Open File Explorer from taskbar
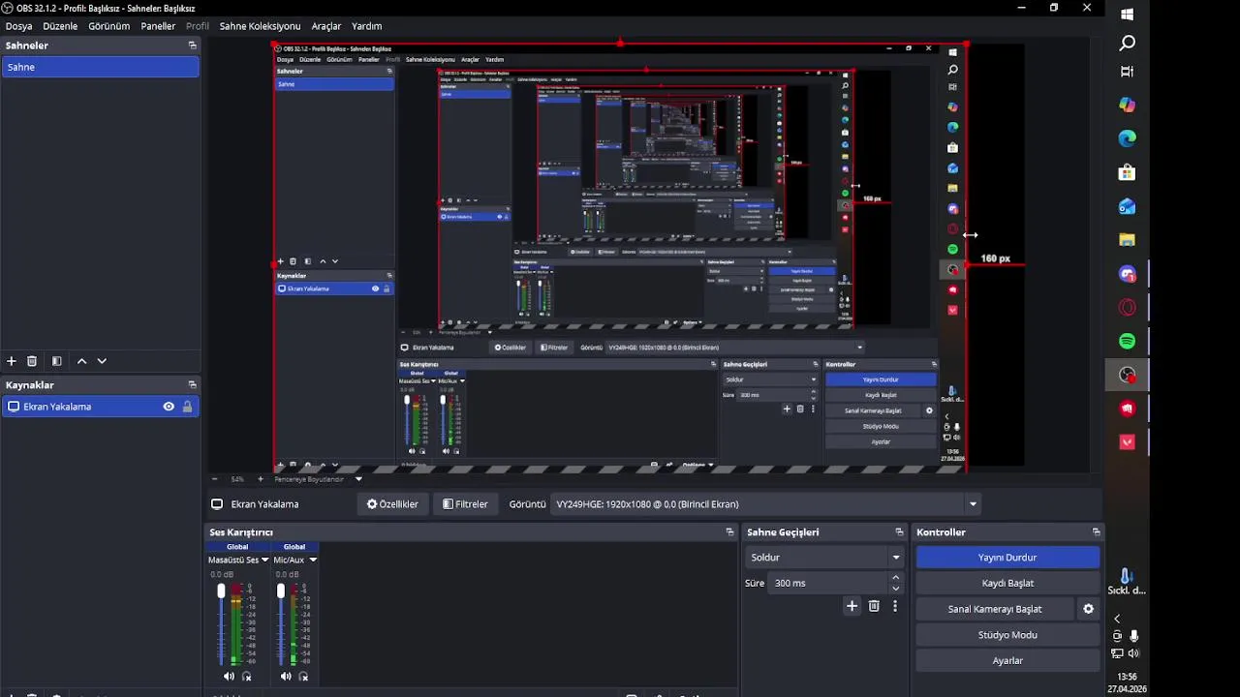Screen dimensions: 1240x697 [1127, 240]
